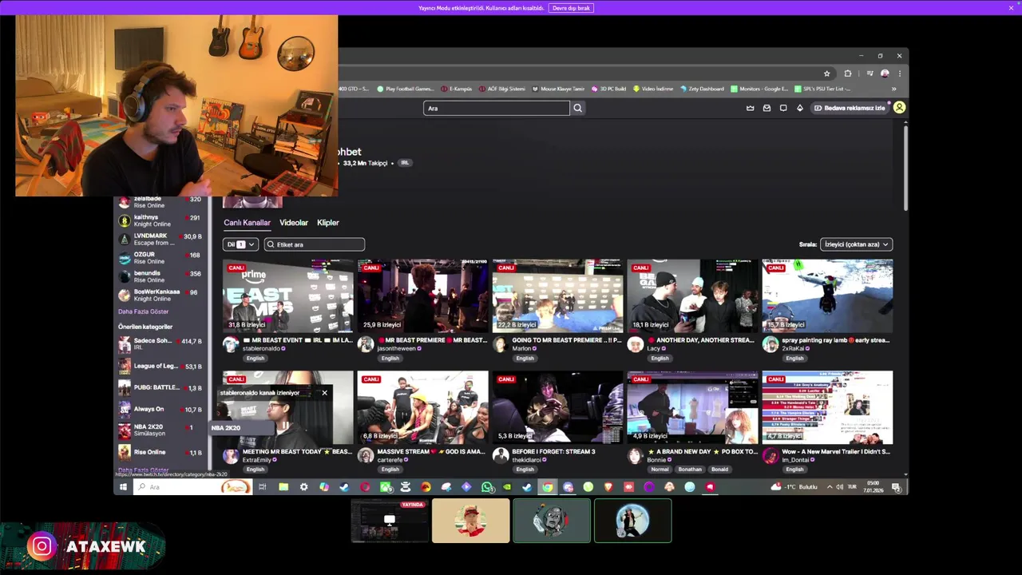Image resolution: width=1022 pixels, height=575 pixels.
Task: Click the Twitch search magnifier button
Action: click(x=577, y=108)
